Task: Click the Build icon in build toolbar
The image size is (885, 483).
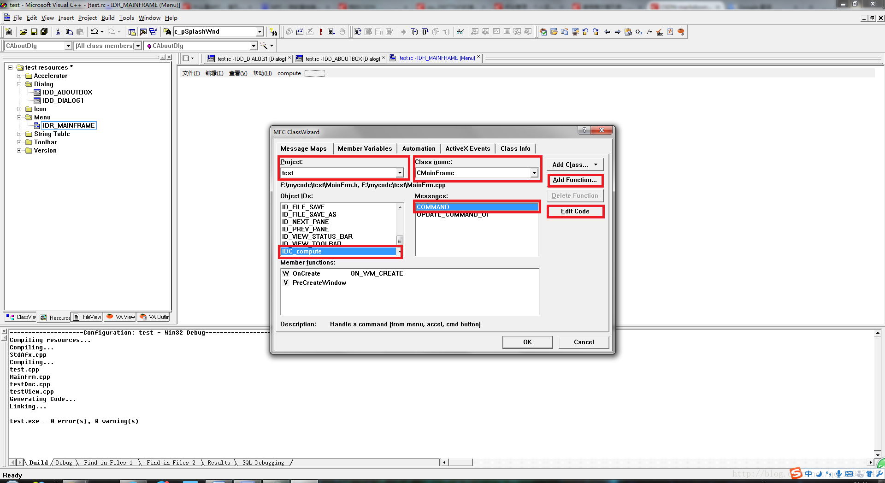Action: (300, 32)
